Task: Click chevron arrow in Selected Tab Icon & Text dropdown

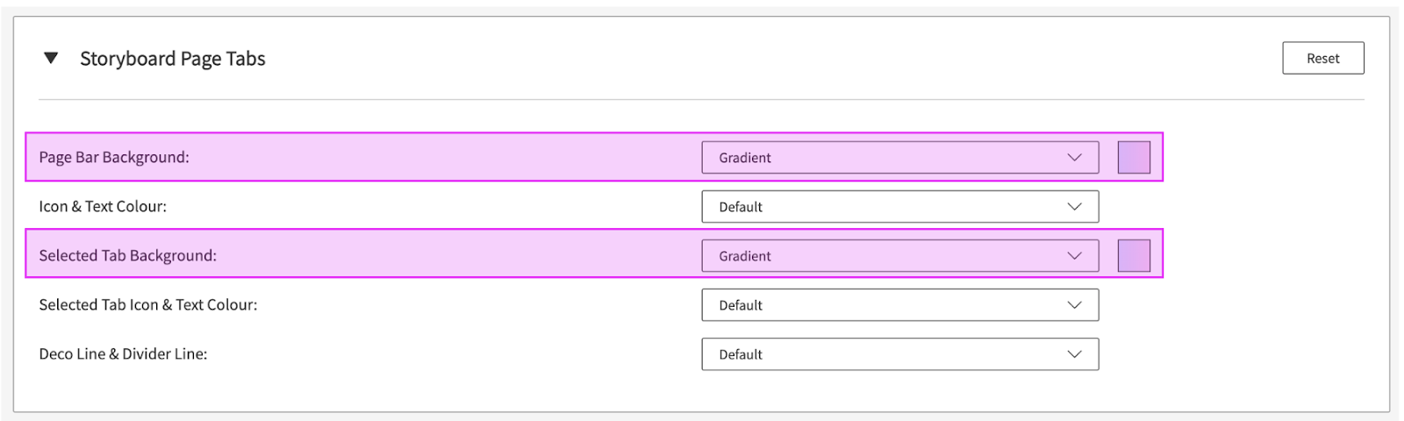Action: pyautogui.click(x=1074, y=305)
